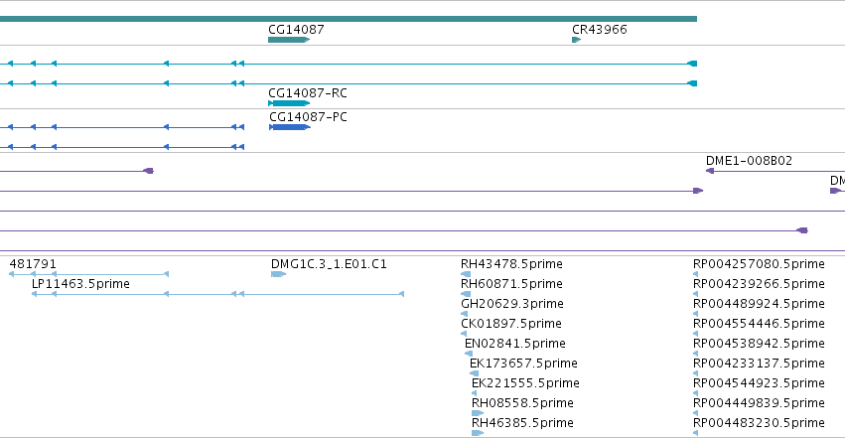Viewport: 845px width, 438px height.
Task: Click the RP004483230.5prime label
Action: coord(759,422)
